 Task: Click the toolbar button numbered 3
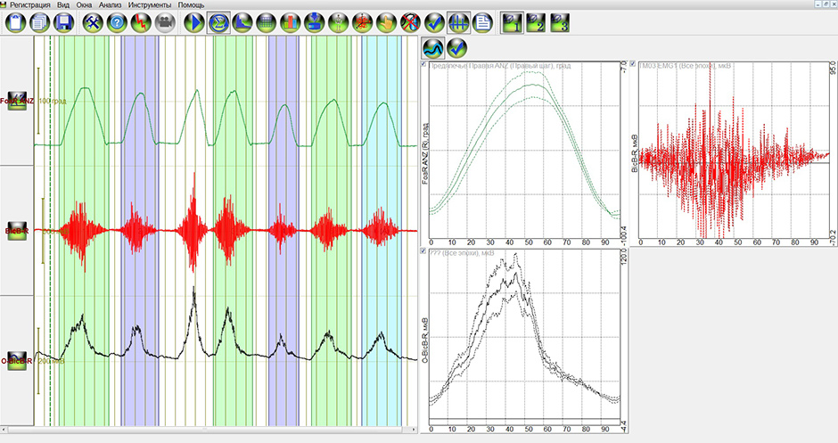[560, 23]
